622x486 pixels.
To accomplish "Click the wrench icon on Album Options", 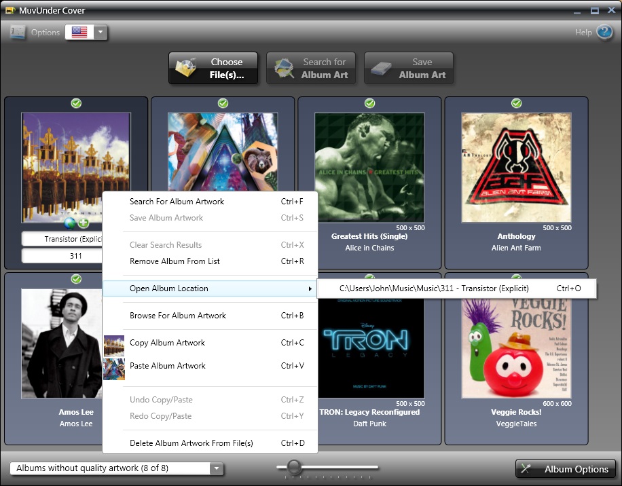I will pos(527,469).
